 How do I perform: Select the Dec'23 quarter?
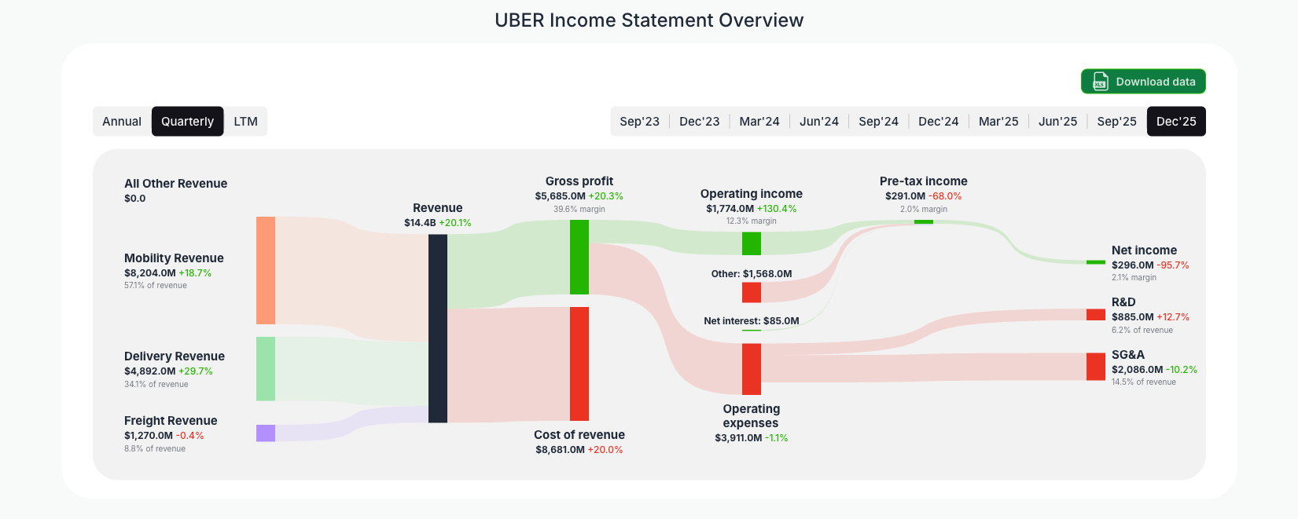click(x=699, y=121)
